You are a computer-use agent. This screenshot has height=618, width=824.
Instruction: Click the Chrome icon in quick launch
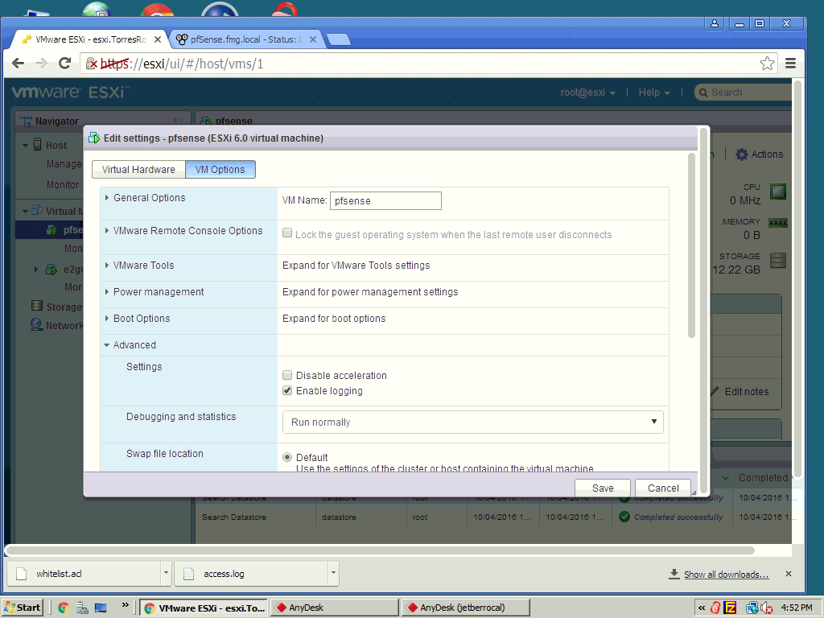pos(64,608)
